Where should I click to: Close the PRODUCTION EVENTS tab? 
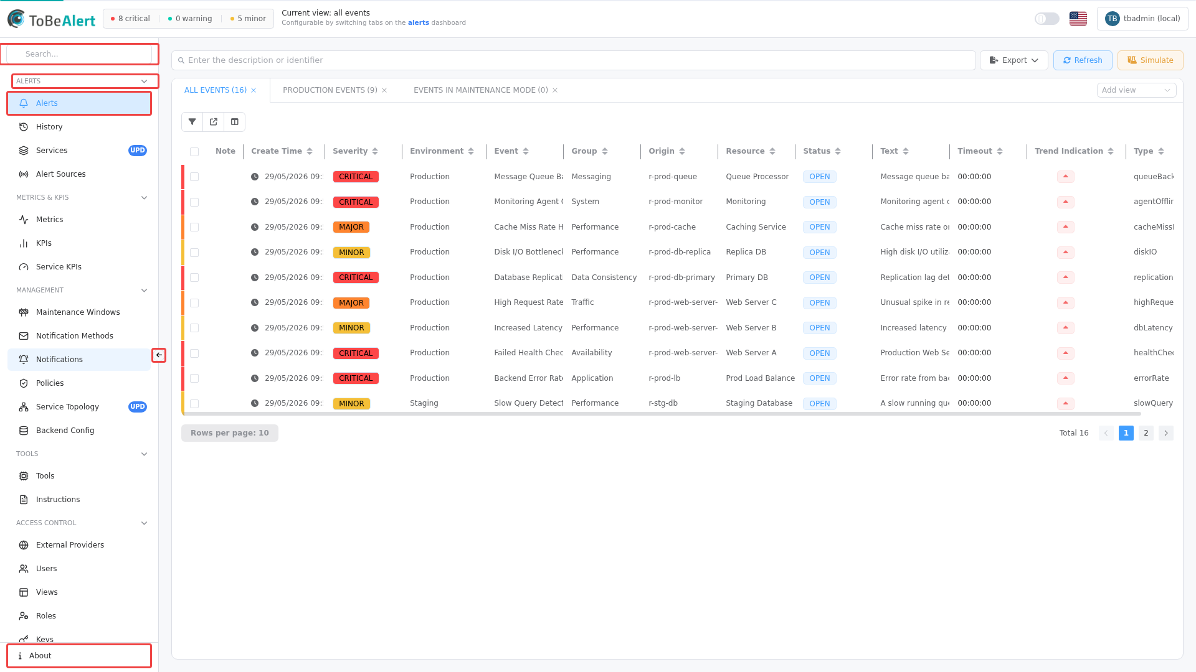click(x=384, y=90)
